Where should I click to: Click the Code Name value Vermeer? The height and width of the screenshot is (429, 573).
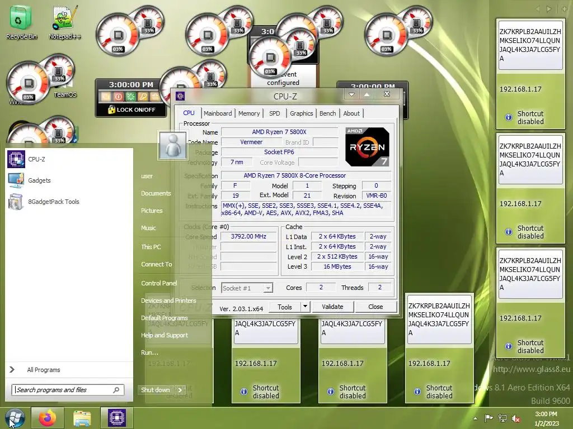pos(251,142)
